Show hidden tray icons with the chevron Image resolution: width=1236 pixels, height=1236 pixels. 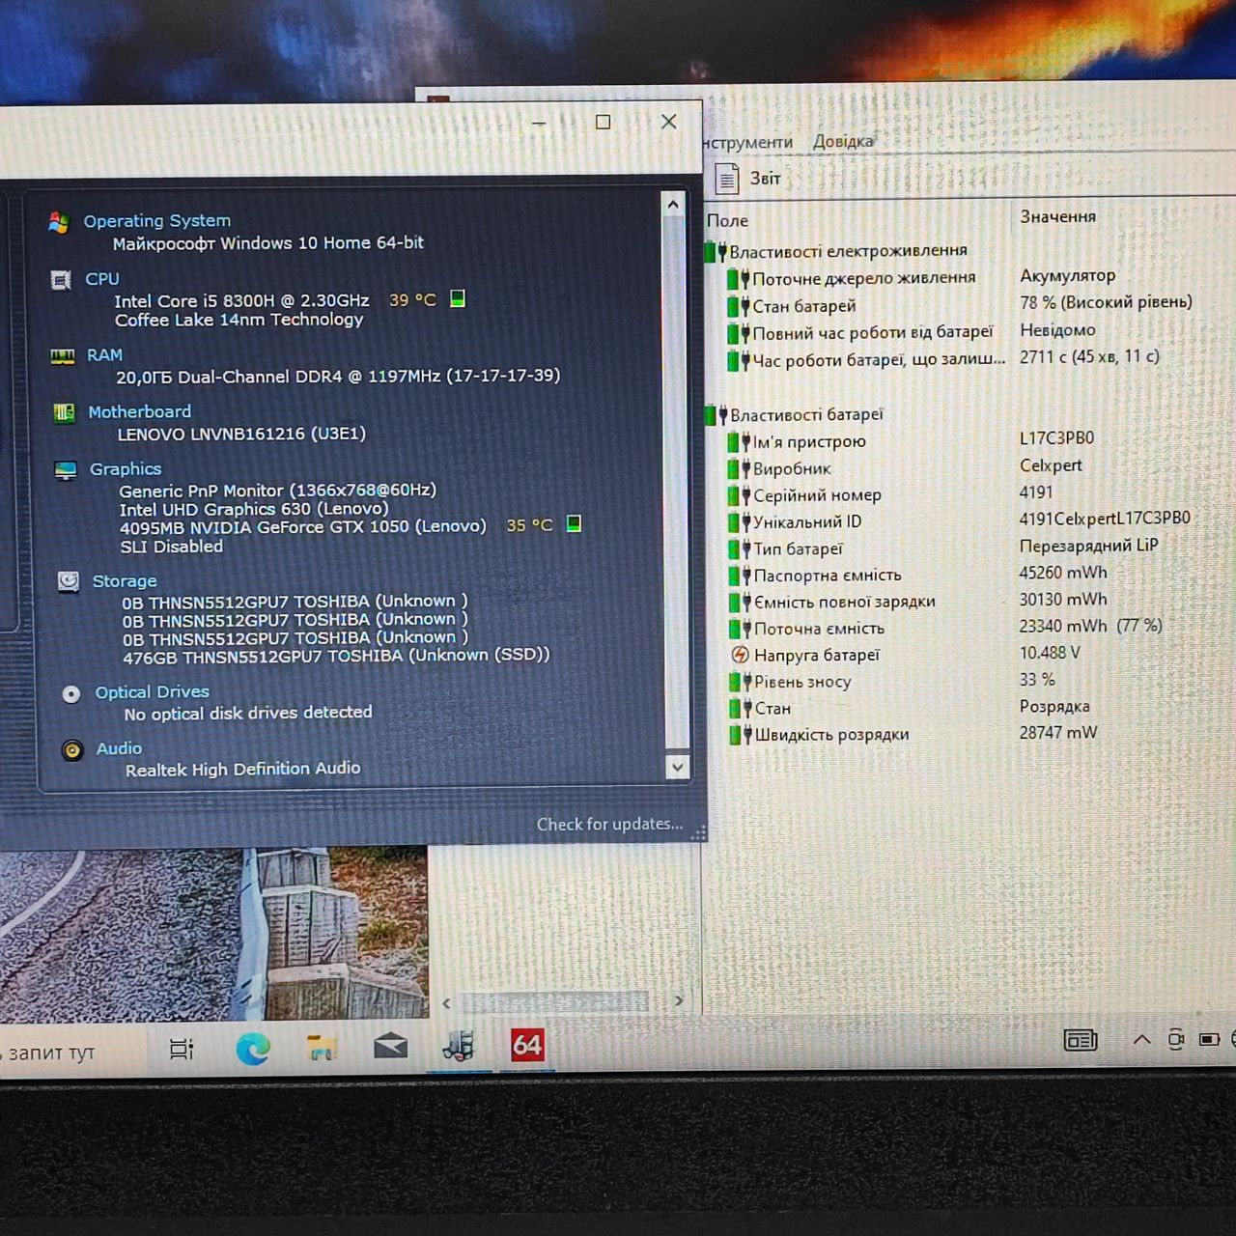(x=1141, y=1040)
